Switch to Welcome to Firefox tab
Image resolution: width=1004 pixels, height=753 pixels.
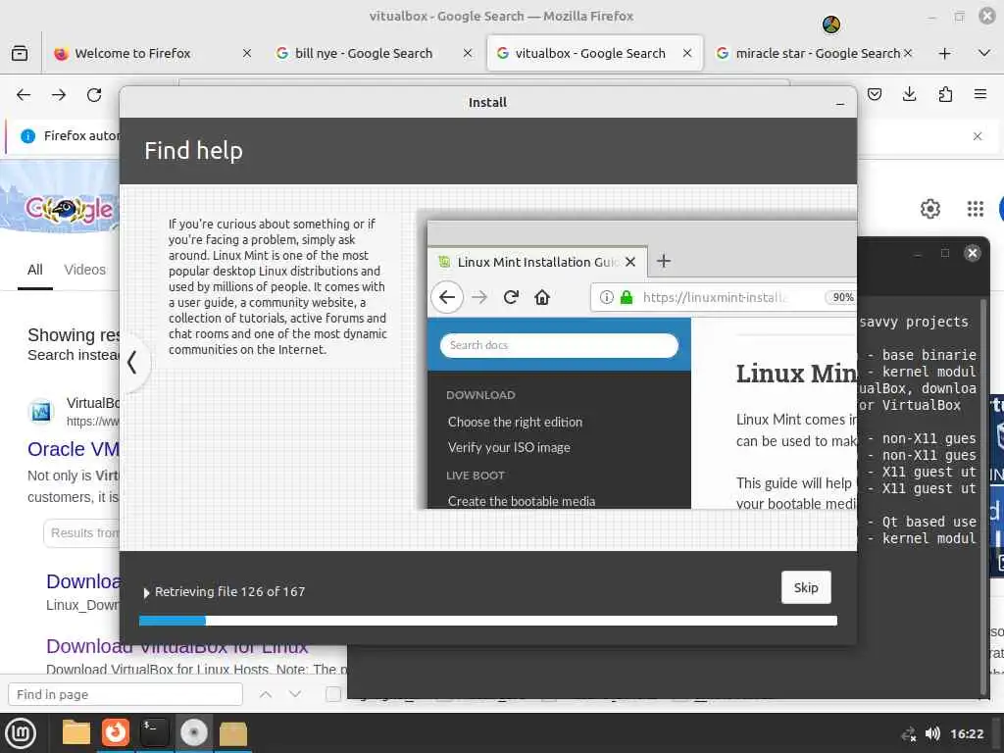coord(132,53)
